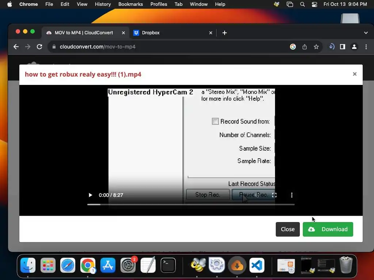
Task: Open the gear automation app in Dock
Action: (x=217, y=265)
